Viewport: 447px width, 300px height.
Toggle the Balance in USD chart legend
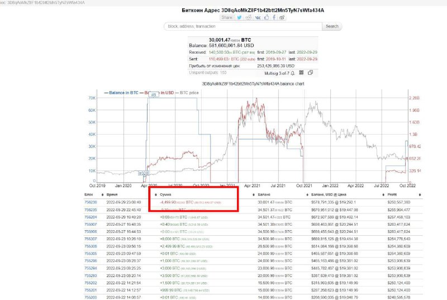(157, 93)
